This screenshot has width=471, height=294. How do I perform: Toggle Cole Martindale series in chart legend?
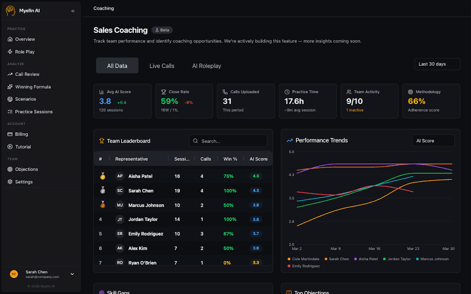[303, 259]
